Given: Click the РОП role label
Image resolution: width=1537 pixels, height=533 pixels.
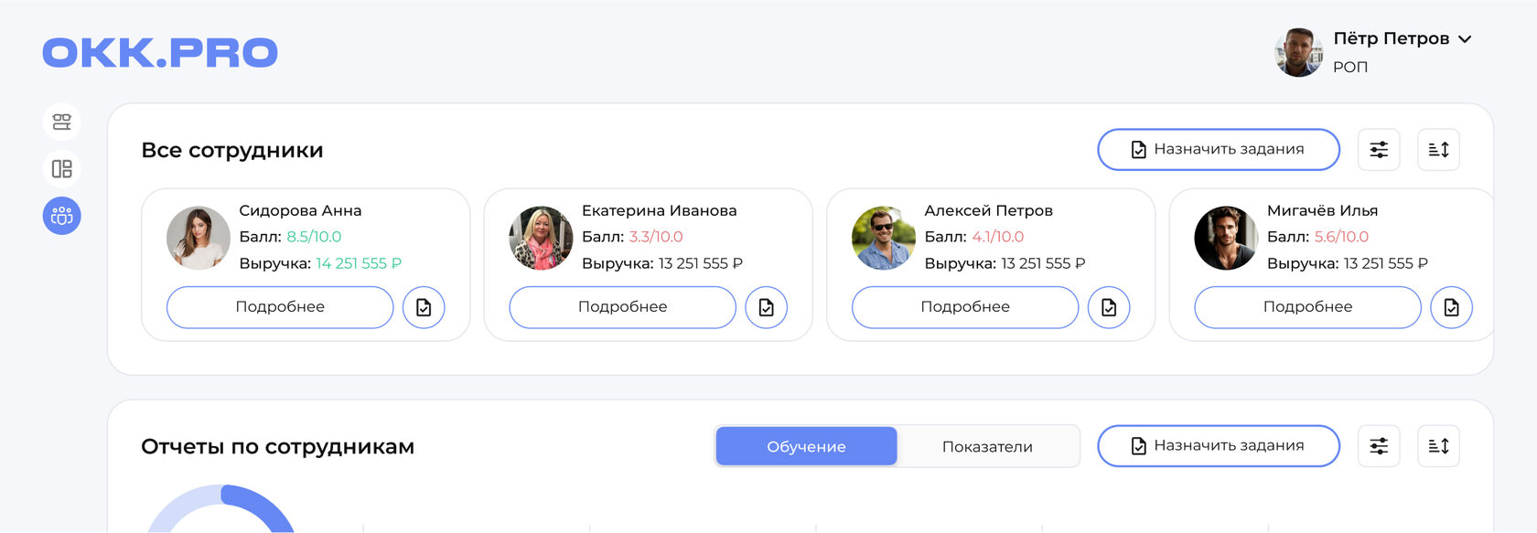Looking at the screenshot, I should click(1350, 67).
